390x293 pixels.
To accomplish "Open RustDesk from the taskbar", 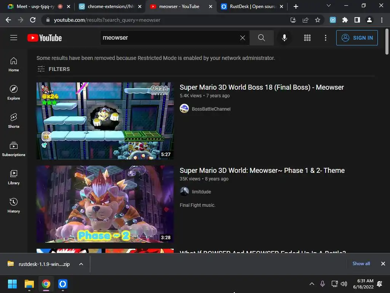I will 63,284.
